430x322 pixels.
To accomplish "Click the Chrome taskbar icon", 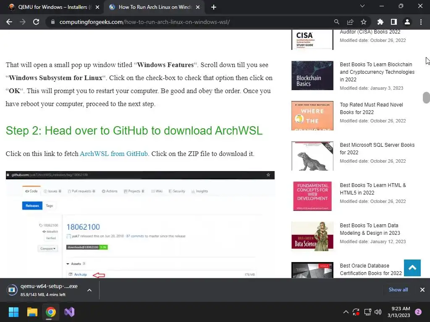I will click(51, 312).
